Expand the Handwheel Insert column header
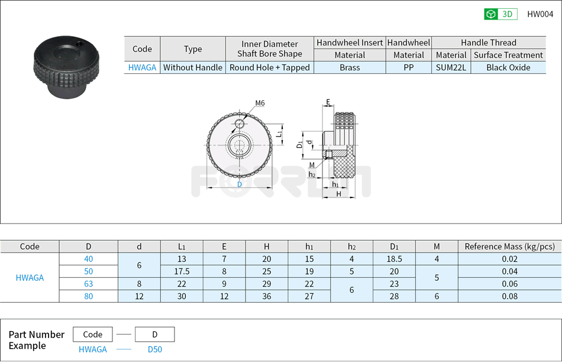This screenshot has width=562, height=363. [x=350, y=42]
